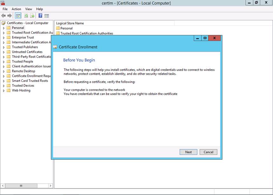Click the tree pane horizontal scrollbar right arrow
The height and width of the screenshot is (195, 273).
(50, 185)
